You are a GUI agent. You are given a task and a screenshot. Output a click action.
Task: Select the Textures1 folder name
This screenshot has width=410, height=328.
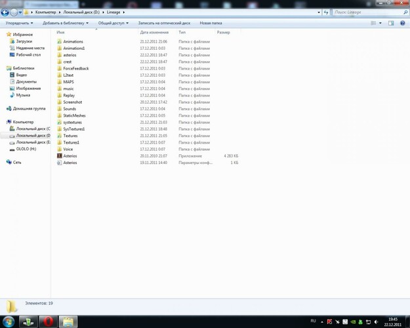(71, 142)
